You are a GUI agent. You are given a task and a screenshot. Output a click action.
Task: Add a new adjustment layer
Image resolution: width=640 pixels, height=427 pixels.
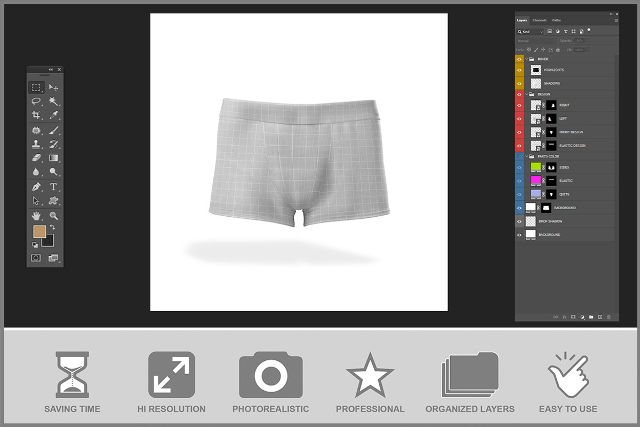pos(582,317)
